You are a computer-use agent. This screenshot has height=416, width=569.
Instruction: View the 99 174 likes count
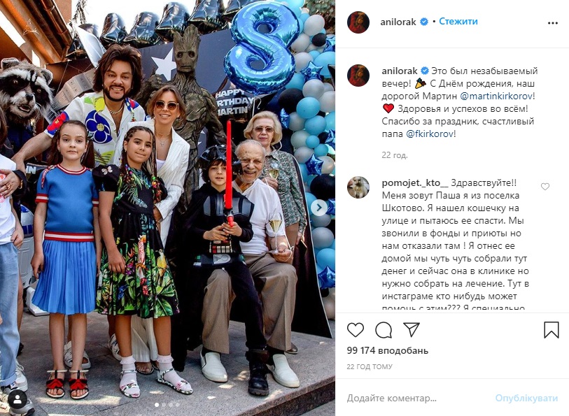(388, 351)
